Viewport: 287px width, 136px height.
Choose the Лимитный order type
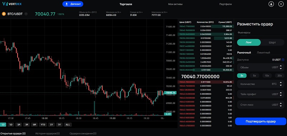click(x=263, y=53)
